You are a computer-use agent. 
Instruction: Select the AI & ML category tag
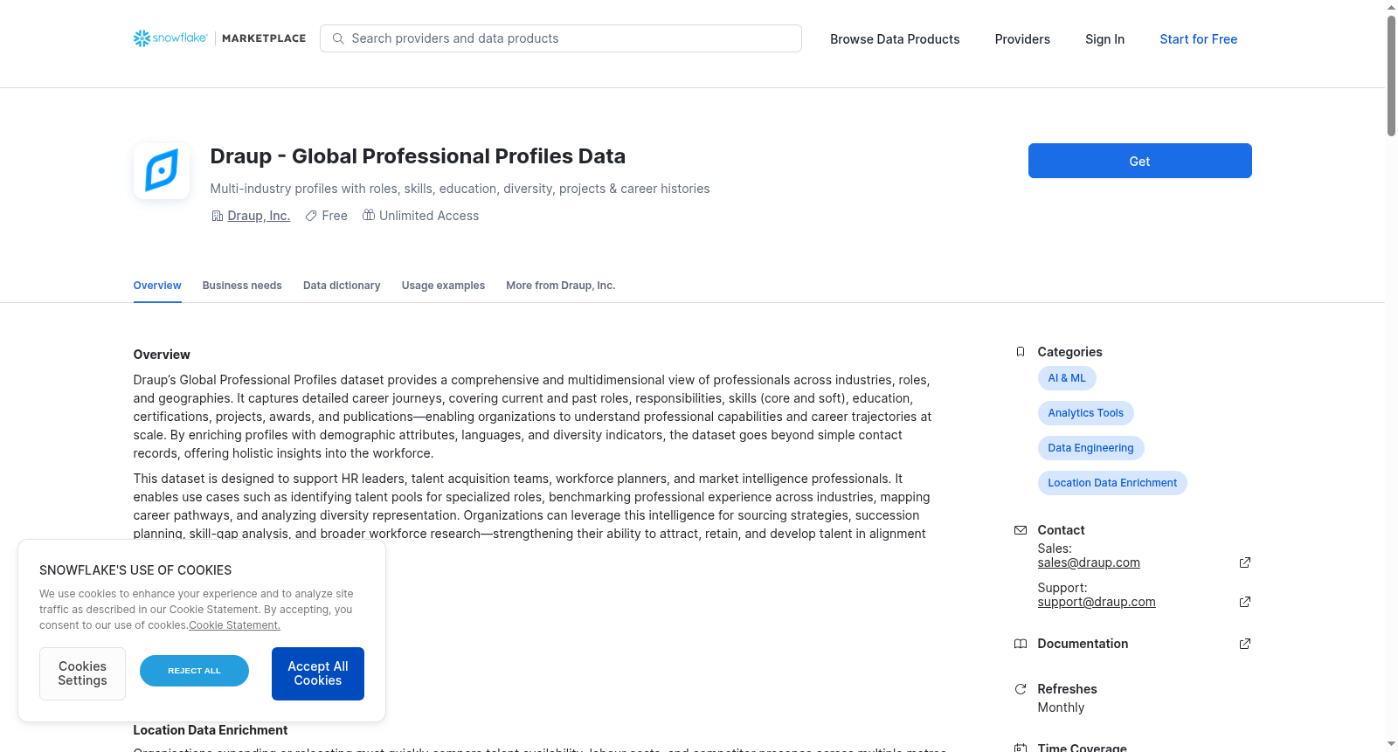click(1067, 378)
